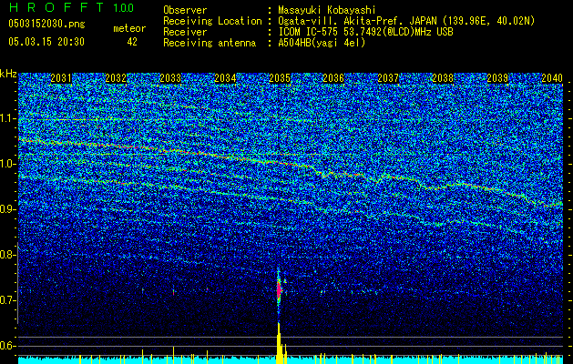Click the Observer name Masayuki Kobayashi
Viewport: 573px width, 364px height.
327,10
